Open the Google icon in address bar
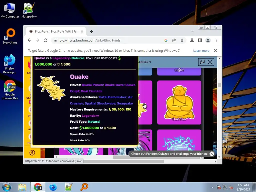Screen dimensions: 256x192 [x=166, y=40]
